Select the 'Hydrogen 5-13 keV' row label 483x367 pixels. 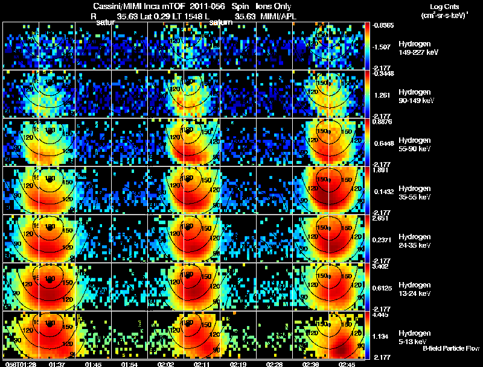click(415, 337)
